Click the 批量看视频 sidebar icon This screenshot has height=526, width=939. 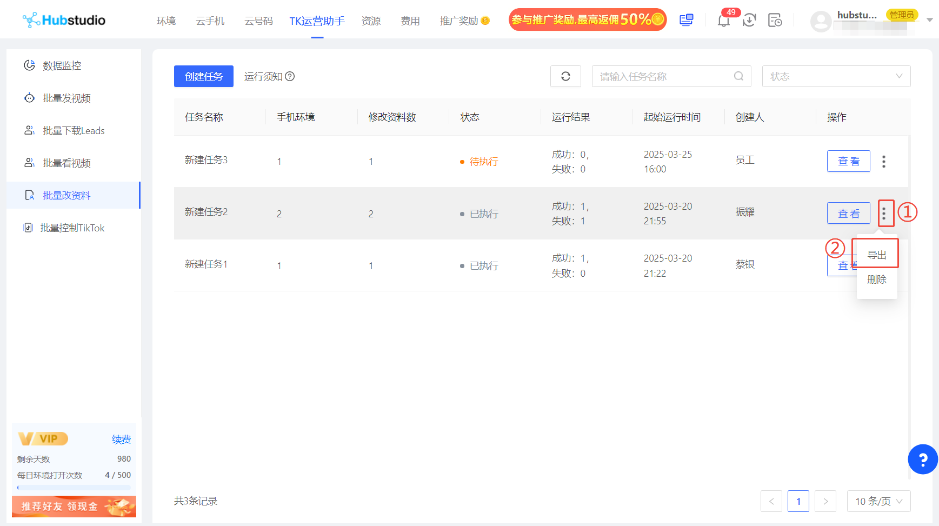(x=30, y=163)
